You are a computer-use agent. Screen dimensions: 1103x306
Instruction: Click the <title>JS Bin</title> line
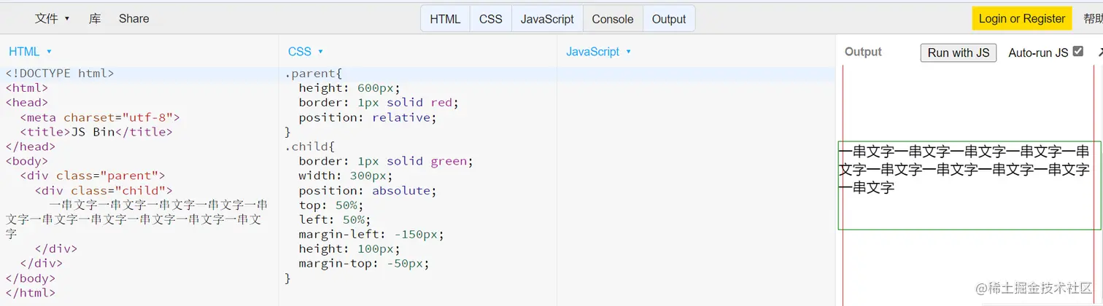[x=96, y=132]
